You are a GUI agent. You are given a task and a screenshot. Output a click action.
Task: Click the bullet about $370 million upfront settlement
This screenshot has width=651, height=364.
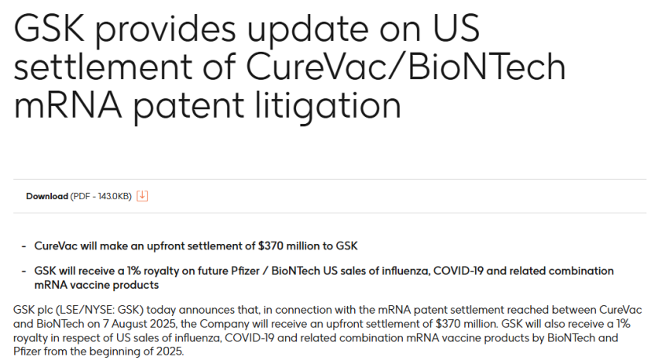click(196, 246)
